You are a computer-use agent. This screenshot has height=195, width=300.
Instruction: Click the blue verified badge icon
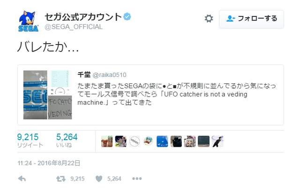click(127, 17)
